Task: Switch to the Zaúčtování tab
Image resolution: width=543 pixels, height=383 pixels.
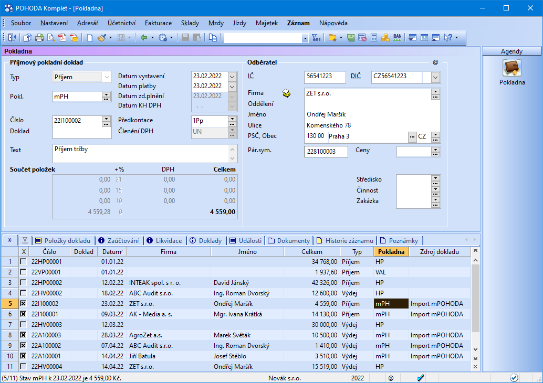Action: (x=120, y=240)
